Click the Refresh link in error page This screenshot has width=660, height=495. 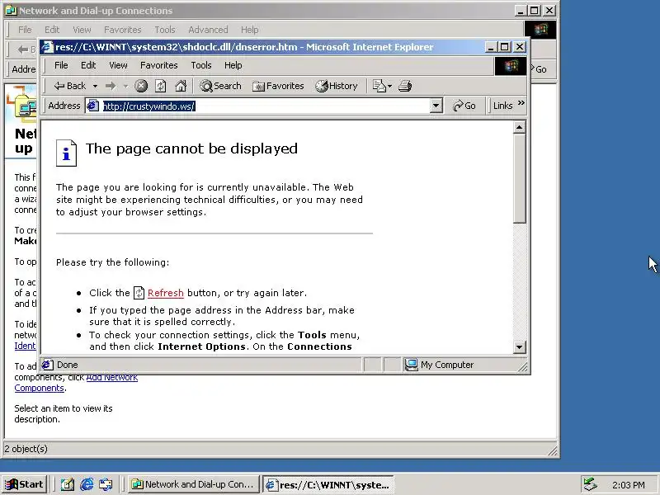pyautogui.click(x=166, y=293)
